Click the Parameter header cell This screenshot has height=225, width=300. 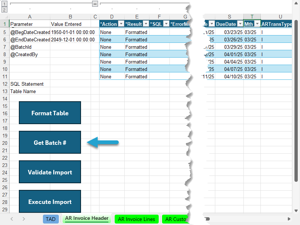[x=30, y=24]
